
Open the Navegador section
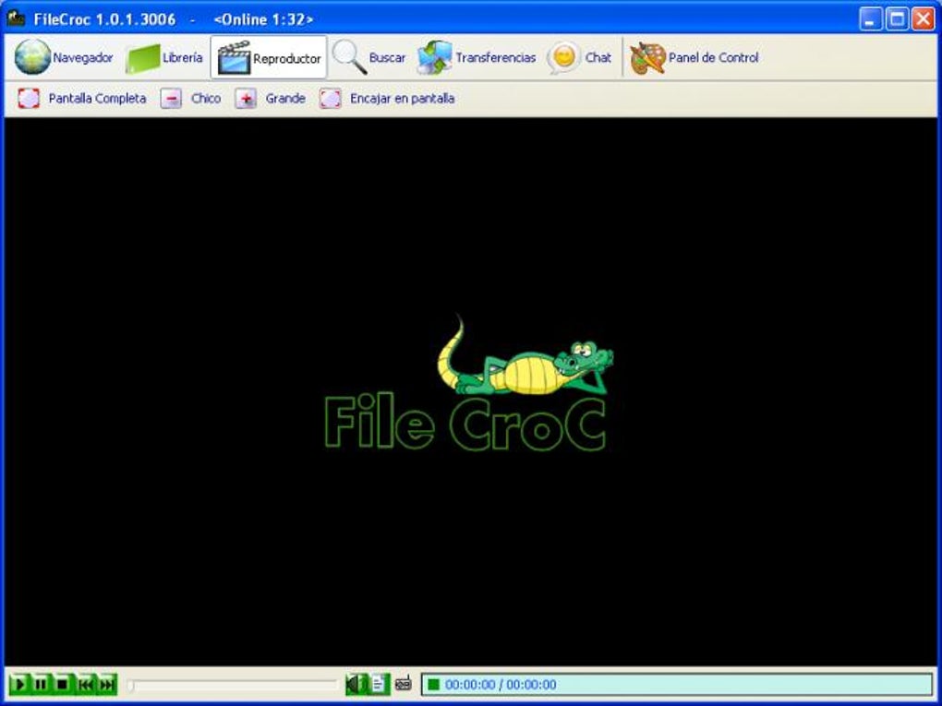63,56
